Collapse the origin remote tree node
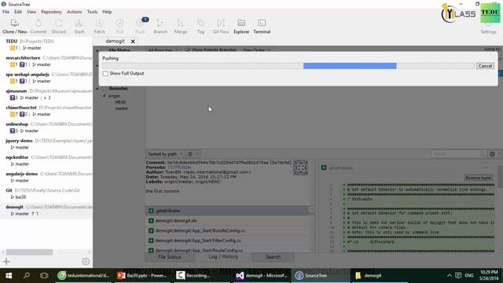 (x=105, y=96)
